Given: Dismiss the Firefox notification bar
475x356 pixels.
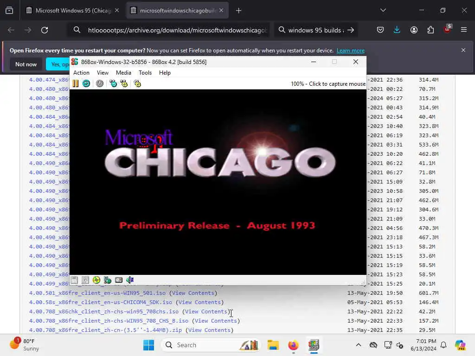Looking at the screenshot, I should [x=463, y=50].
